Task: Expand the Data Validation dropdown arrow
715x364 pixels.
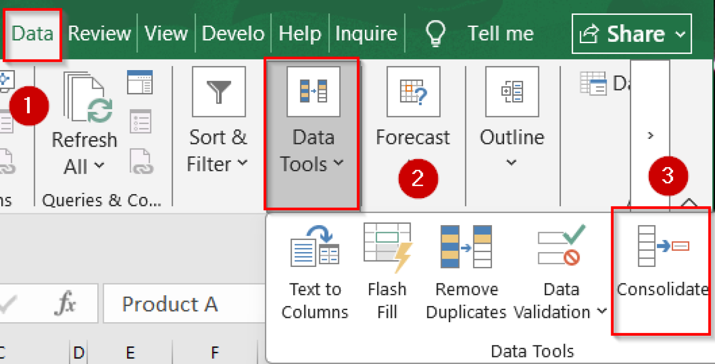Action: [x=602, y=312]
